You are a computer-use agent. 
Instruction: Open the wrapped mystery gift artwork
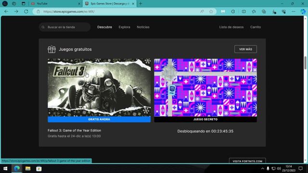click(x=205, y=87)
